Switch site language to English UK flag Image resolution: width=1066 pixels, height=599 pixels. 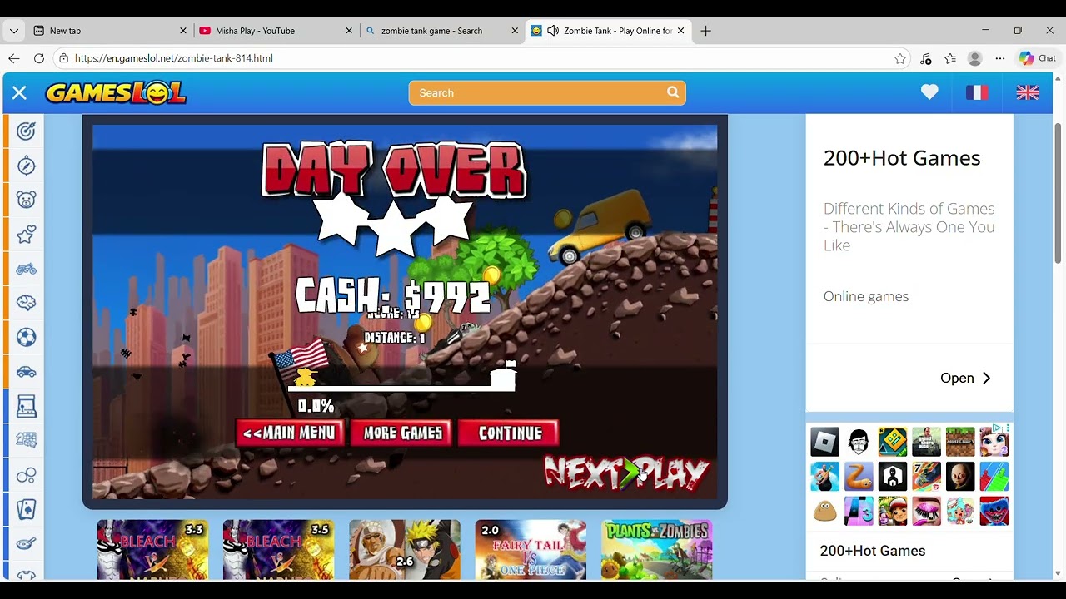[x=1028, y=92]
